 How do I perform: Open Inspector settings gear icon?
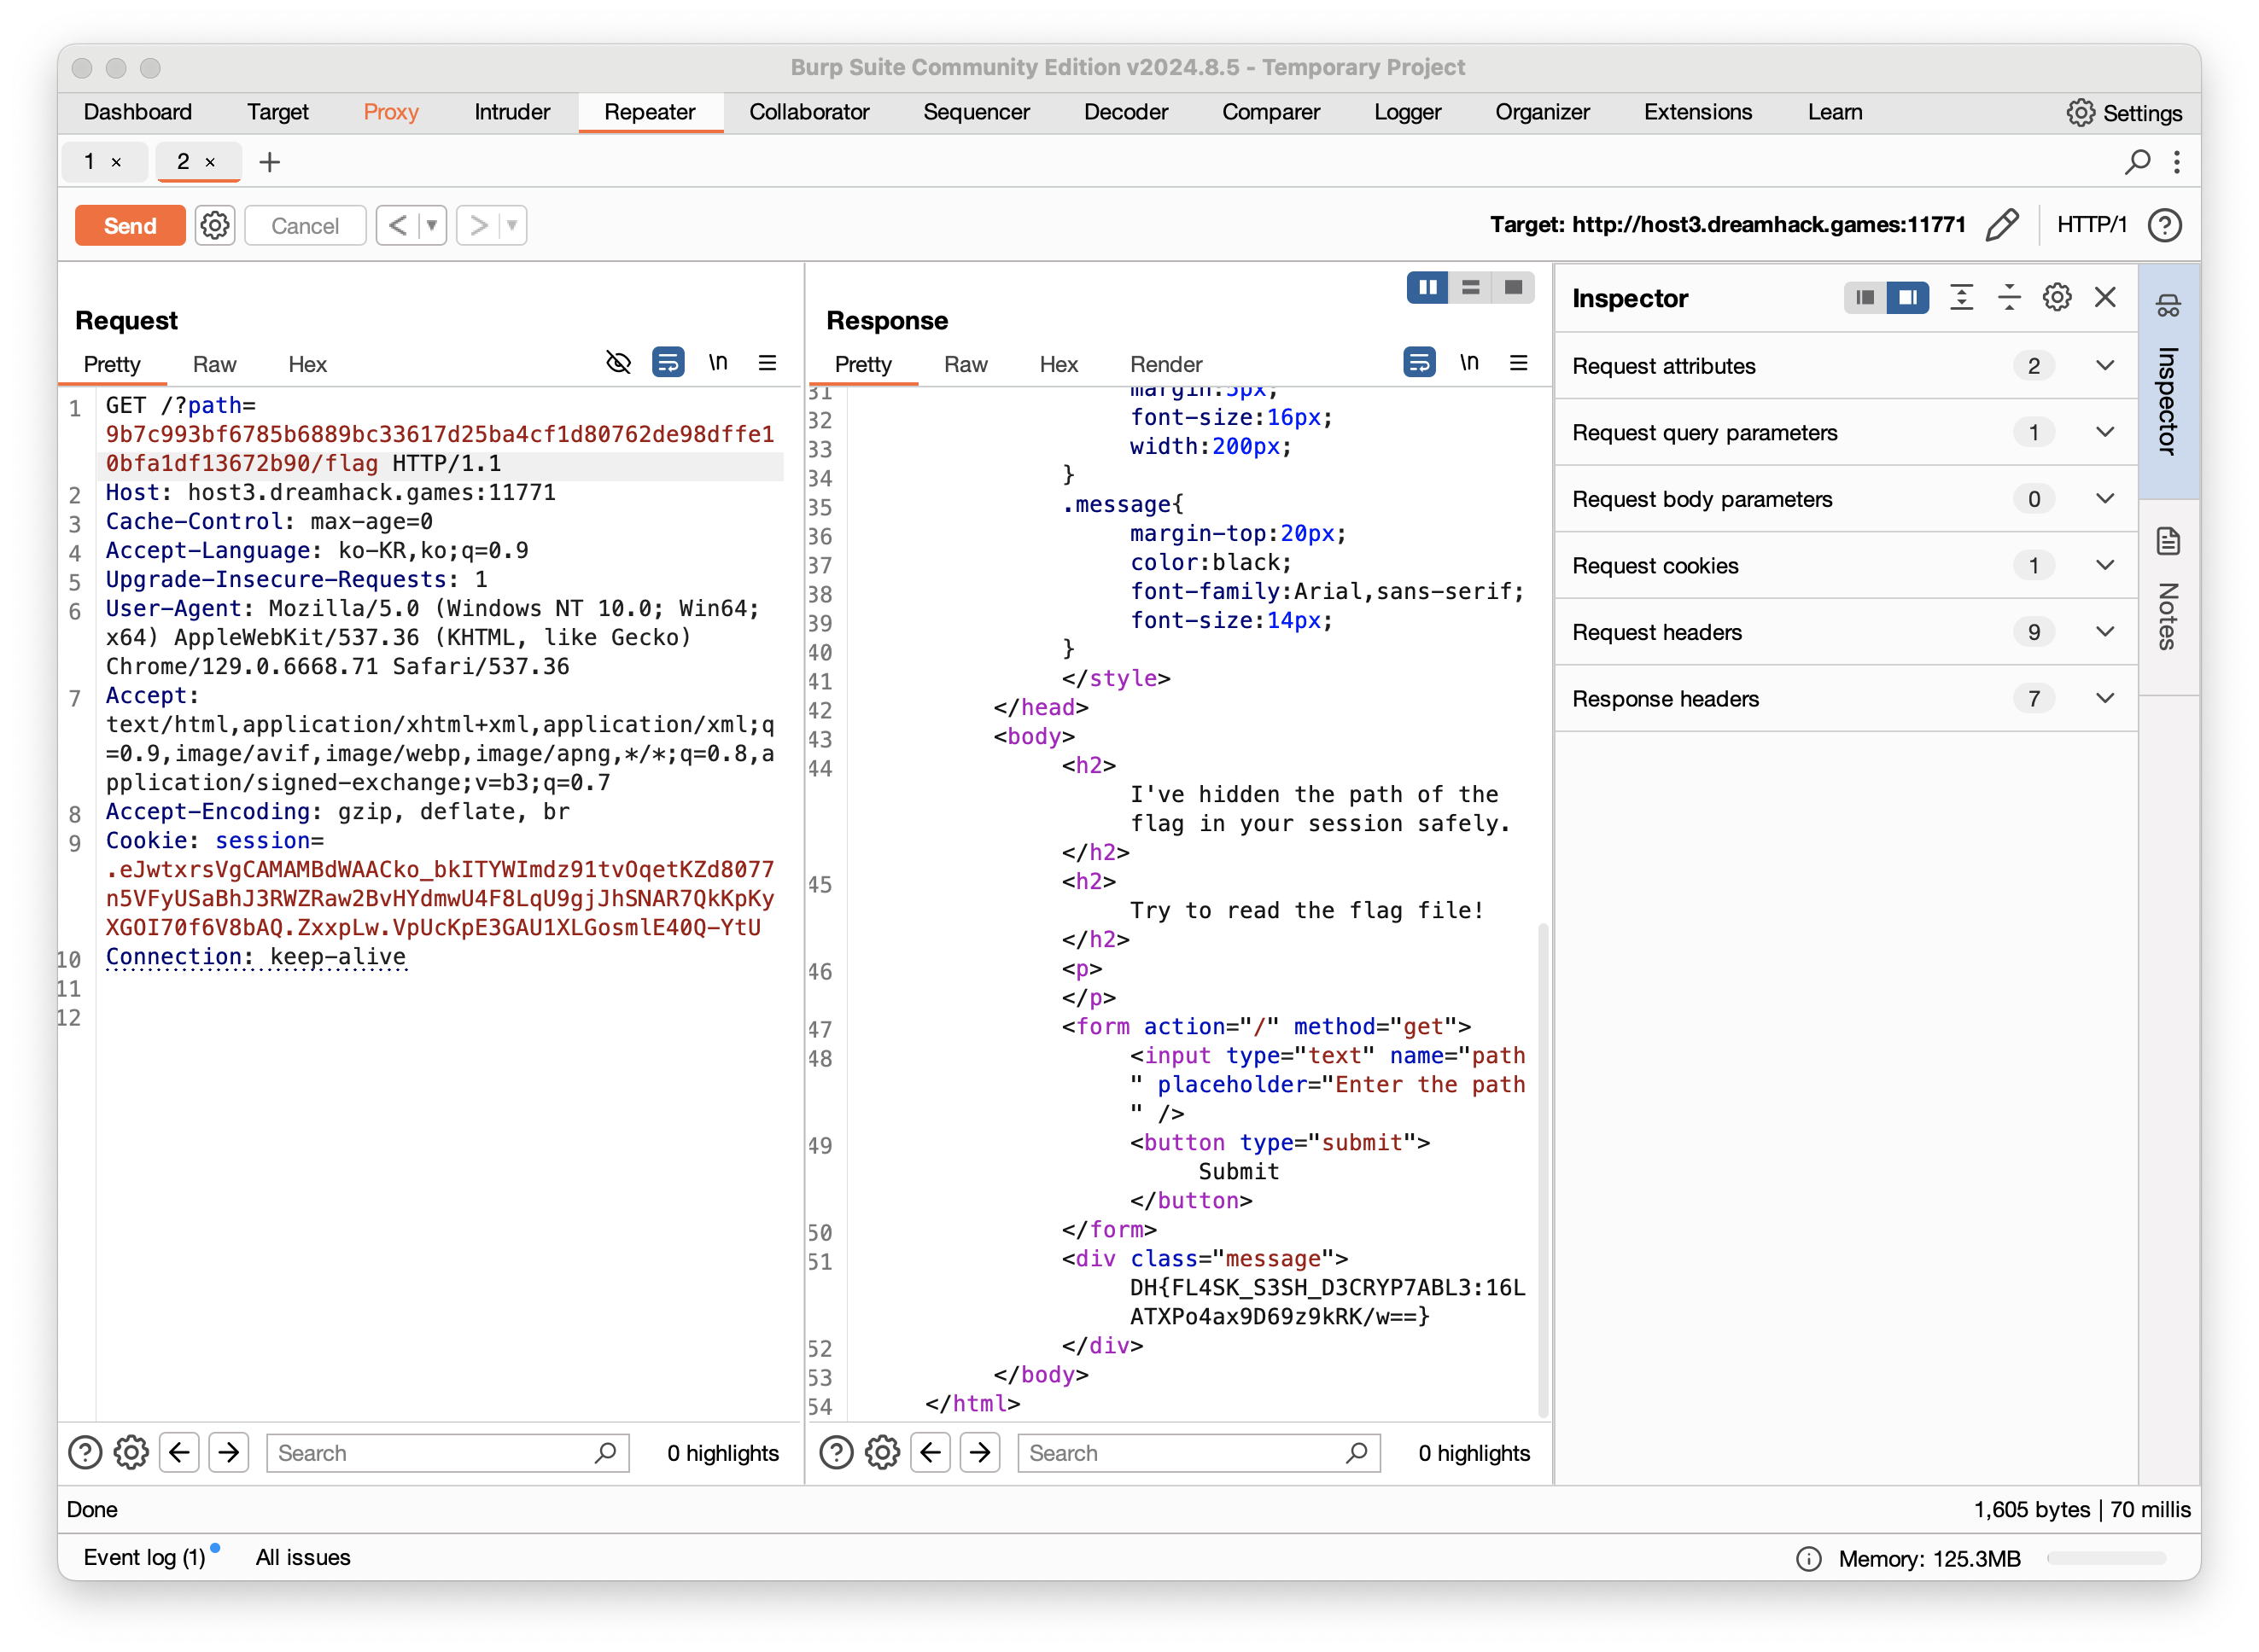[x=2057, y=297]
